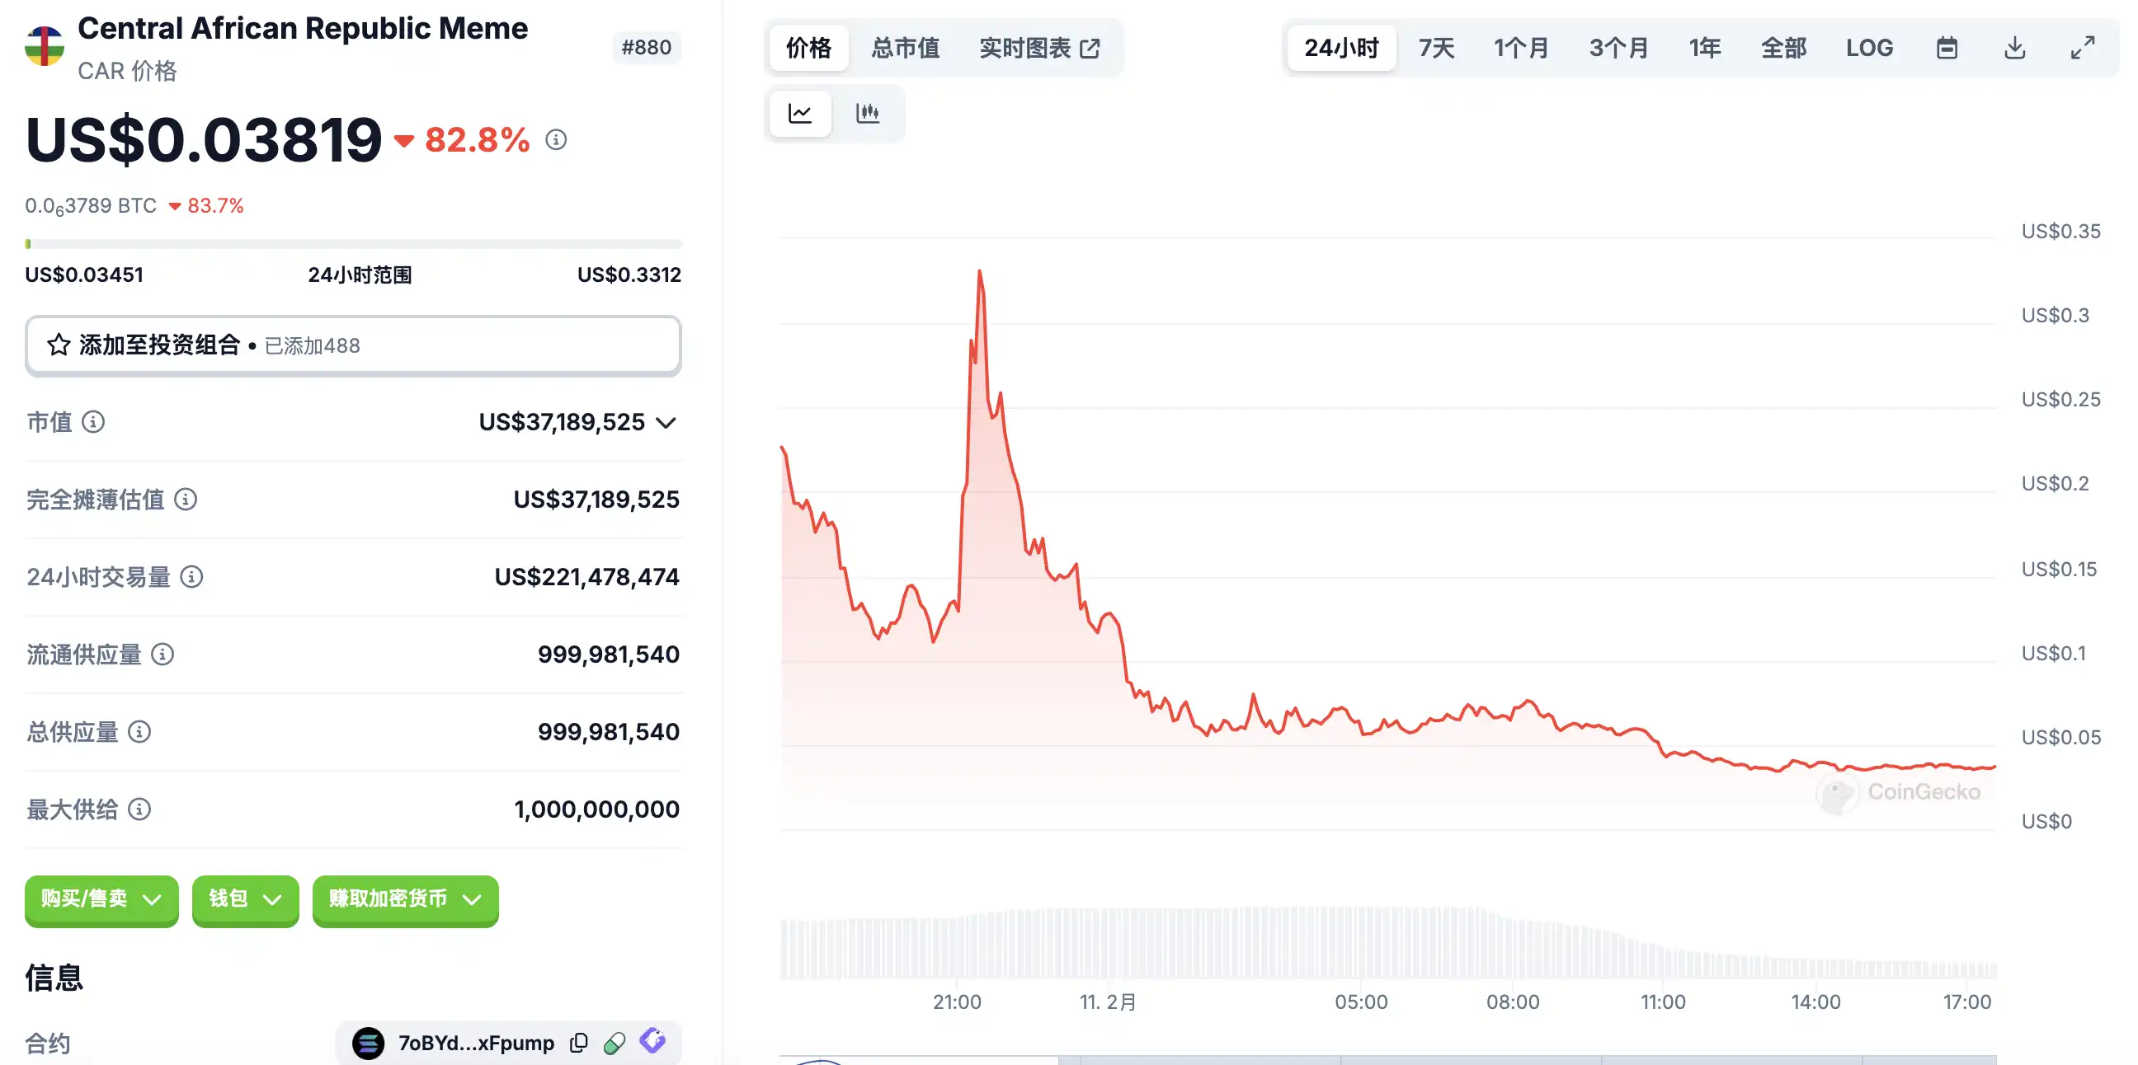Click the download chart data icon
Image resolution: width=2138 pixels, height=1065 pixels.
click(2014, 48)
